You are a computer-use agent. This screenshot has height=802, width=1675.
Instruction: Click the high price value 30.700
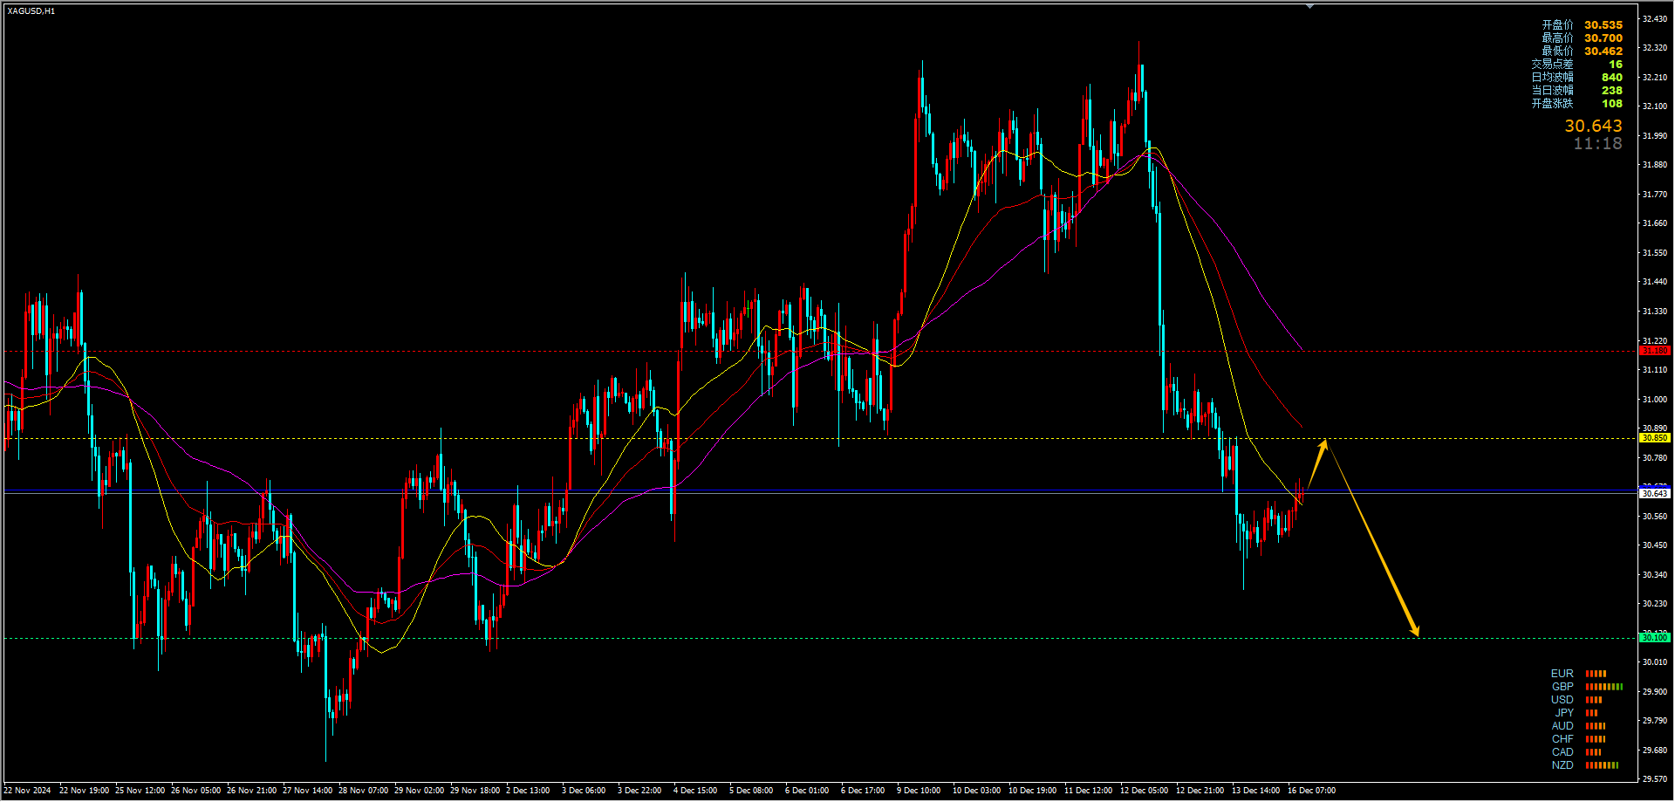point(1603,38)
